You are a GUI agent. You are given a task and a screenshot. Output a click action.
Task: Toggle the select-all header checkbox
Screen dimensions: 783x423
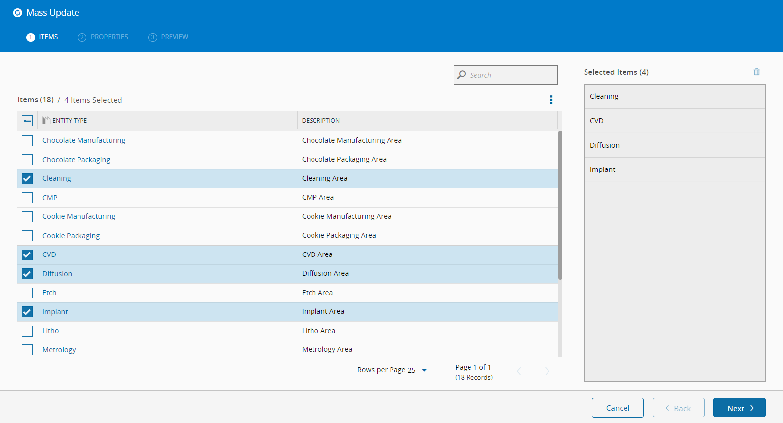tap(27, 121)
